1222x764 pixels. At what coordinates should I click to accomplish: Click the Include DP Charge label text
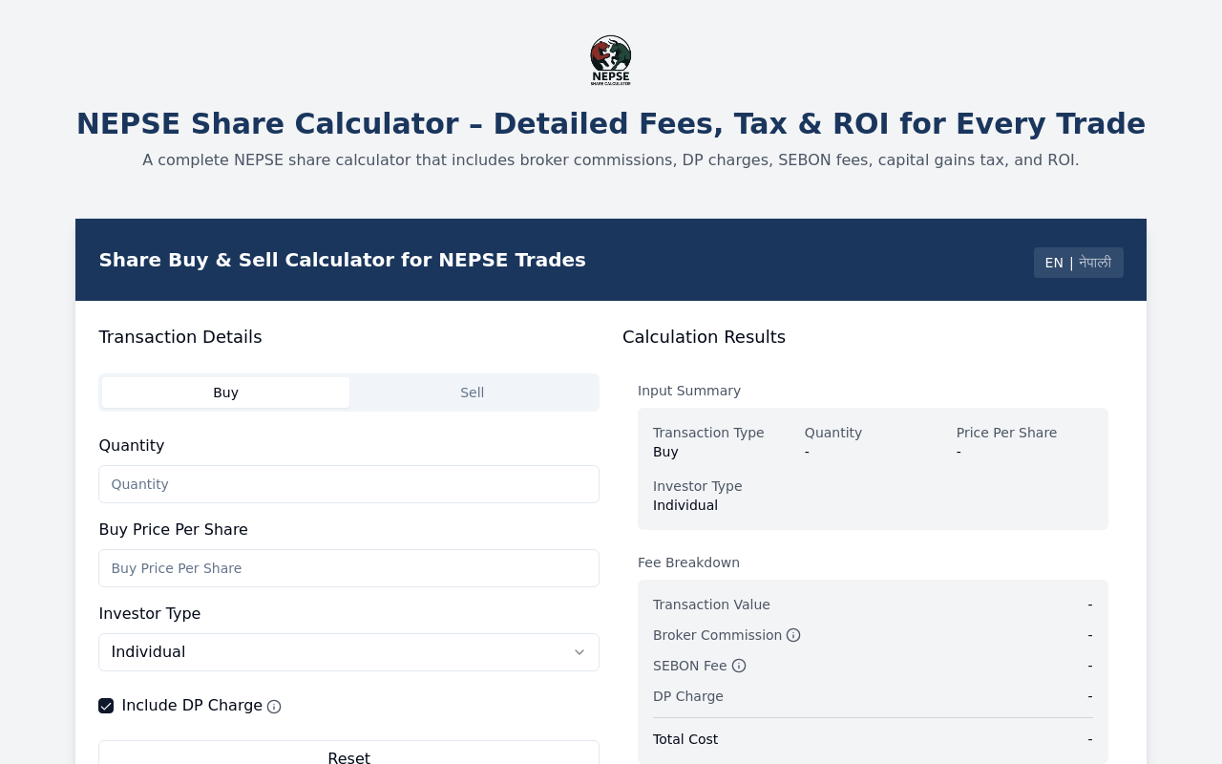point(192,706)
